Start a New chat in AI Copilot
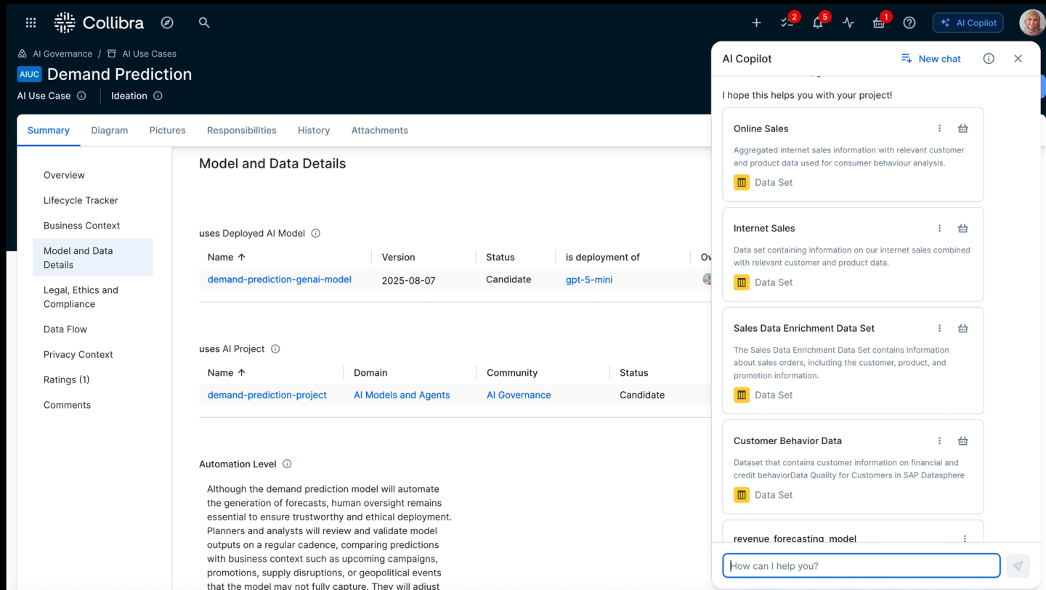 coord(932,59)
